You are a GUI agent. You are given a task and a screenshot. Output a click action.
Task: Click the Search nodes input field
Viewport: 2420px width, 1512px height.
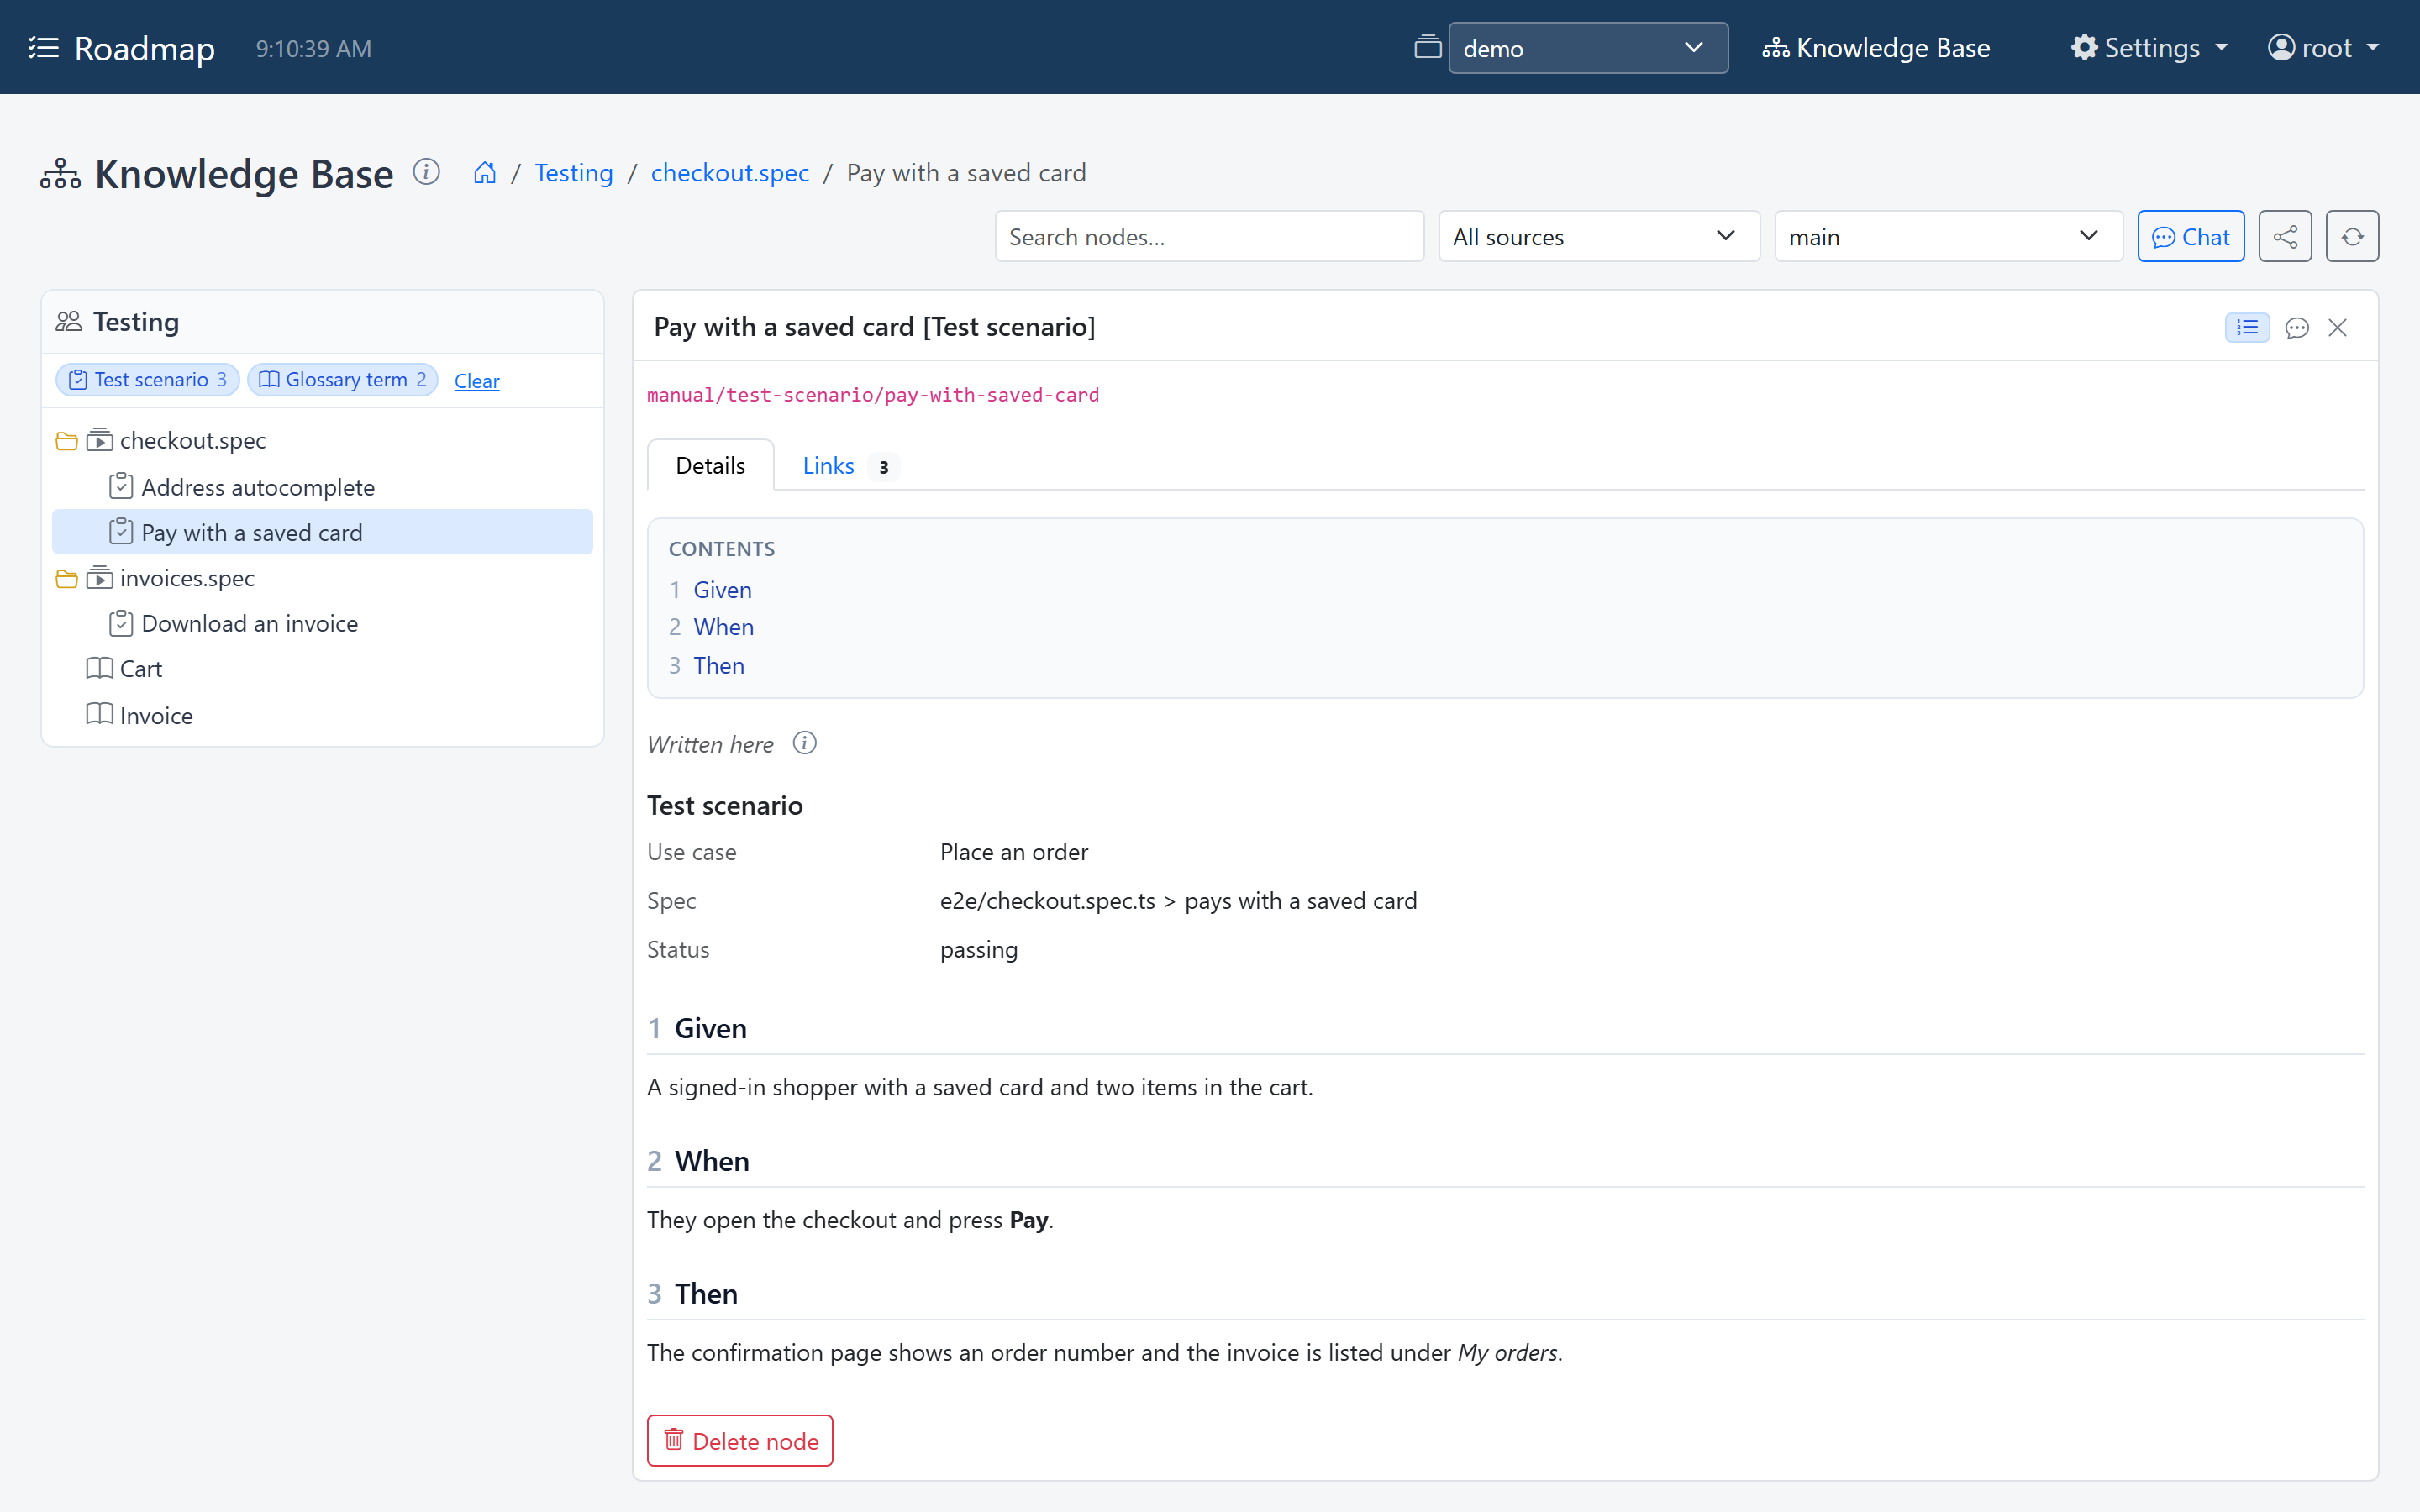(1209, 237)
